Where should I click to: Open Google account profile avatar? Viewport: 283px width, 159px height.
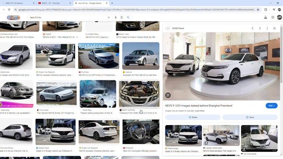coord(279,17)
